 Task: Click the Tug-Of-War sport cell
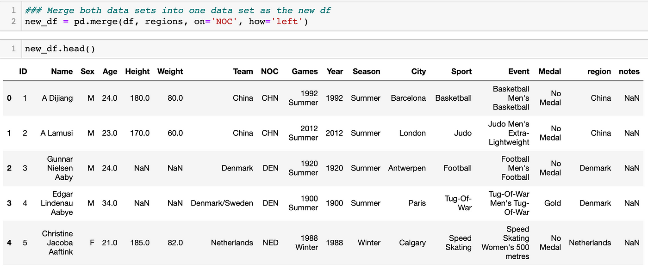[x=458, y=203]
